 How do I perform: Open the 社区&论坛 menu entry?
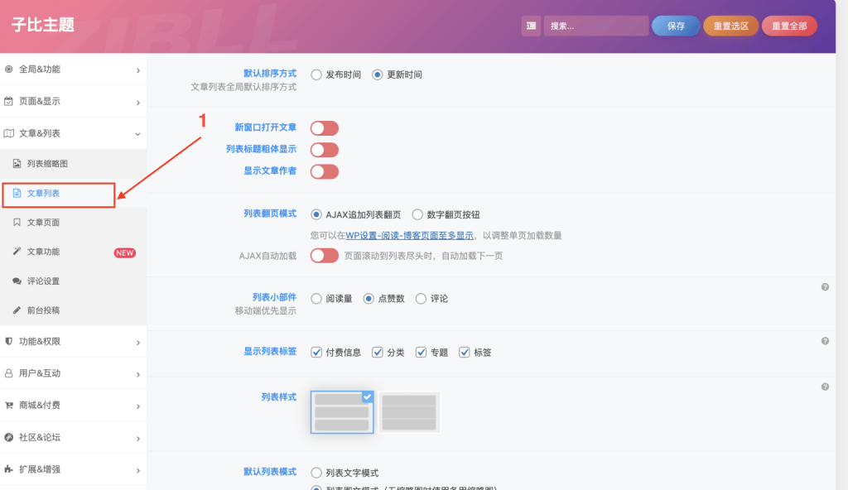tap(73, 438)
